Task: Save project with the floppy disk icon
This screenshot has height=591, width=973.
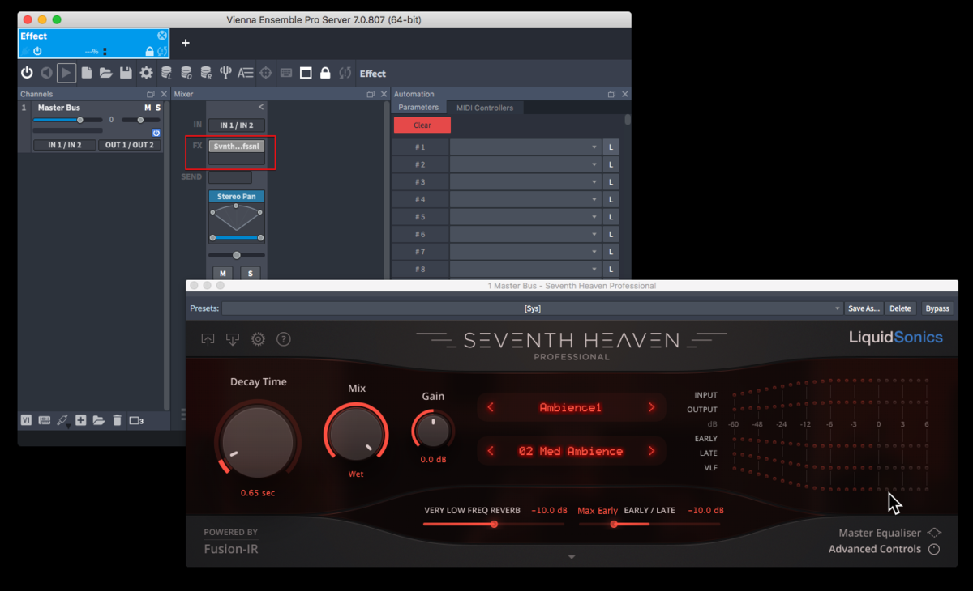Action: pyautogui.click(x=126, y=73)
